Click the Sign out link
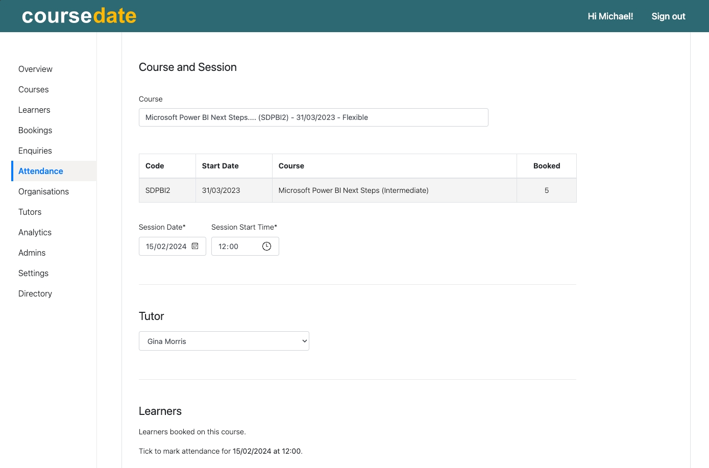 pyautogui.click(x=668, y=16)
